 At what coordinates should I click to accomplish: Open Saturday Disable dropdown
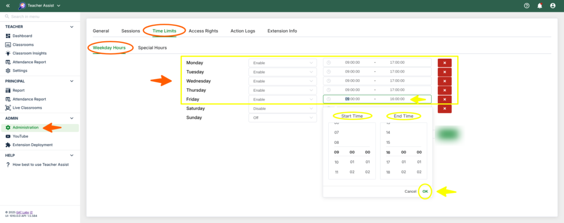tap(283, 108)
